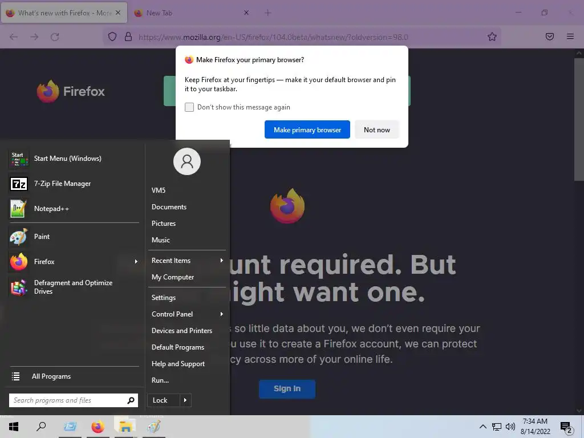
Task: Dismiss dialog with Not now button
Action: coord(377,129)
